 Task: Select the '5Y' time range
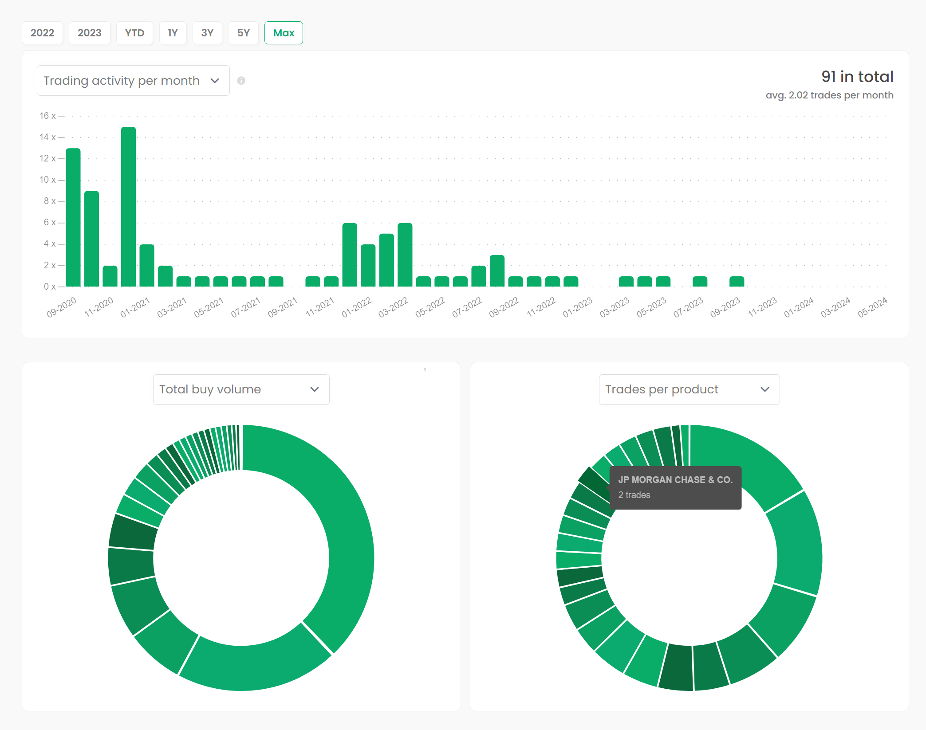tap(243, 32)
